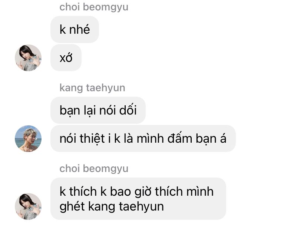Click the 'bạn lại nói dối' message

98,110
